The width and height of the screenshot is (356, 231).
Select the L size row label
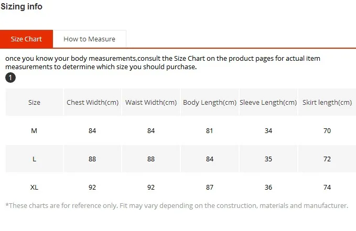click(34, 159)
